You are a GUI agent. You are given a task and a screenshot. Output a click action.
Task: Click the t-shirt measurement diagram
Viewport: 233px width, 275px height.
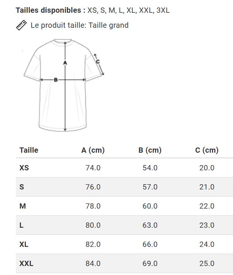click(x=64, y=84)
